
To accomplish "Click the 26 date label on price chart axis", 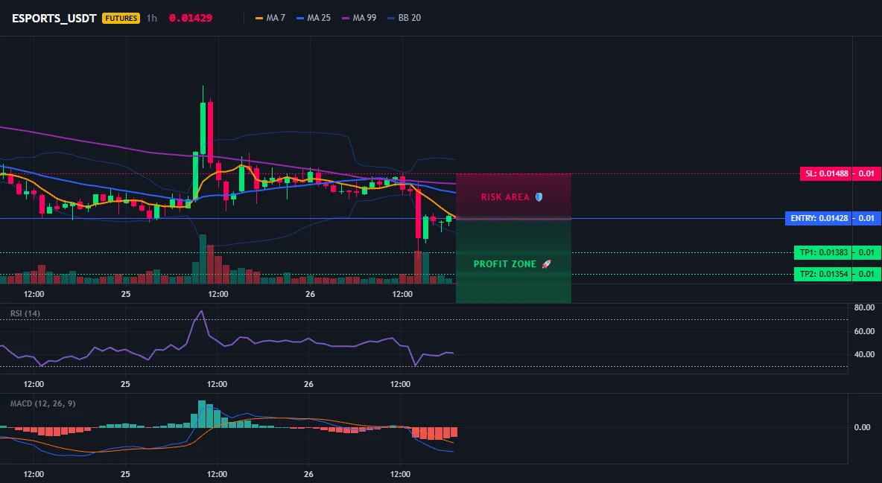I will [310, 294].
